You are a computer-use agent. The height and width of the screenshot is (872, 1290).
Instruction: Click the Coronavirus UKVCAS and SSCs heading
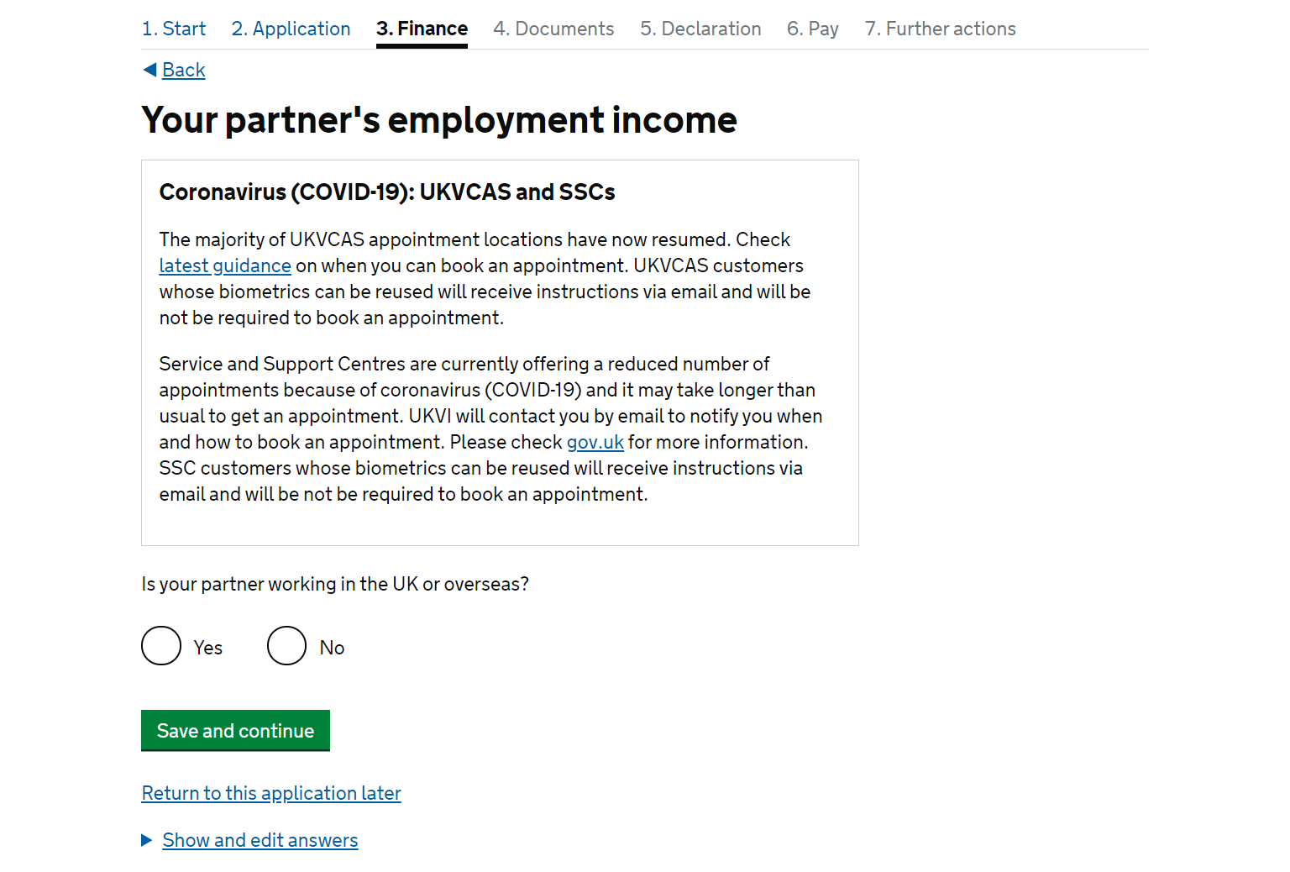[387, 192]
